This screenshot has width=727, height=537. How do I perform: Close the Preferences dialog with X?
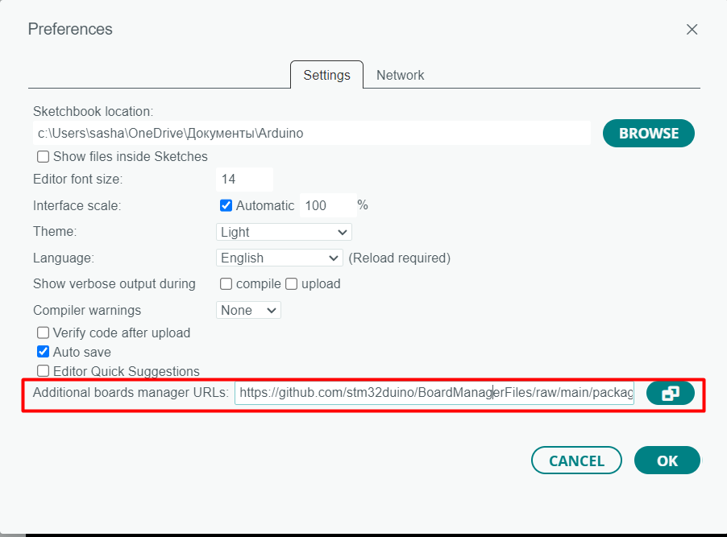coord(692,29)
